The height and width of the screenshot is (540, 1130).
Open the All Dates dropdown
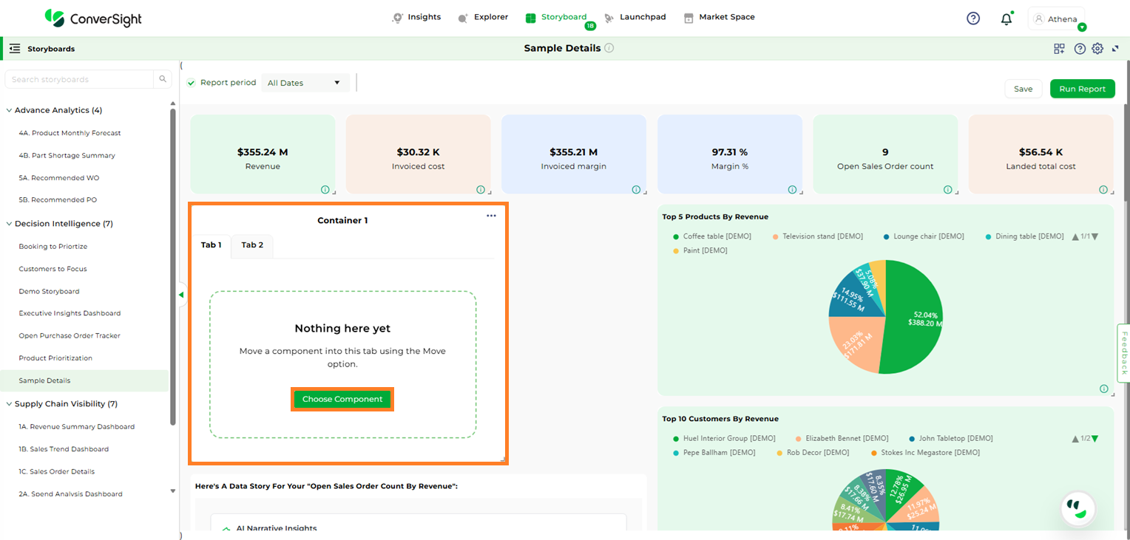pyautogui.click(x=305, y=83)
